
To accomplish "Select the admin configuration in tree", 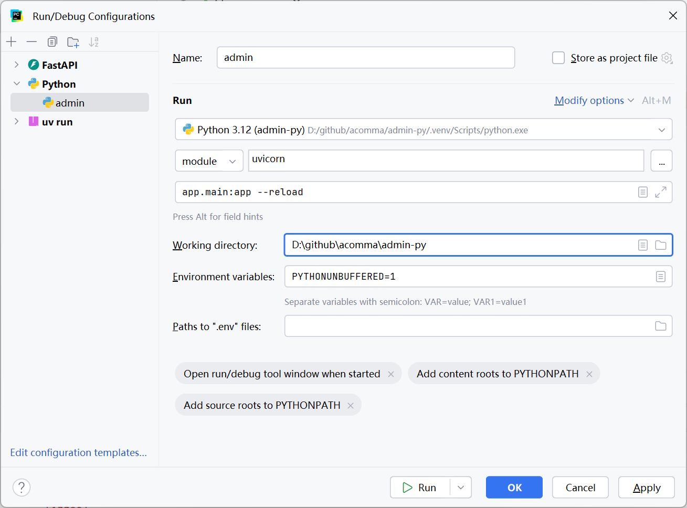I will [x=70, y=103].
